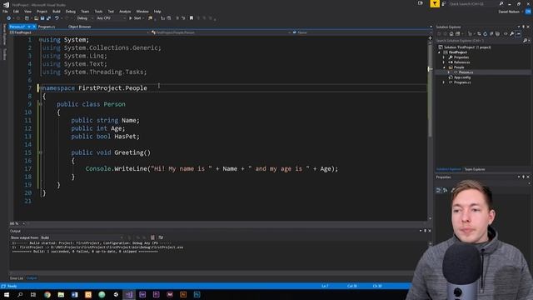Click the Open File toolbar icon
533x300 pixels.
[x=36, y=18]
